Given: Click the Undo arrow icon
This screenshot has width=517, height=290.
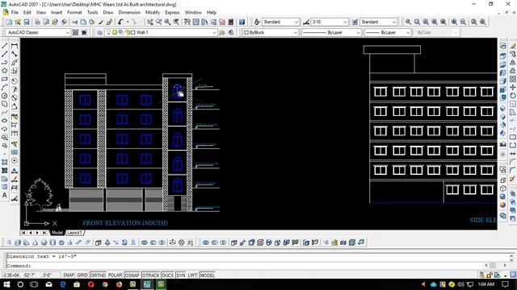Looking at the screenshot, I should pos(120,22).
